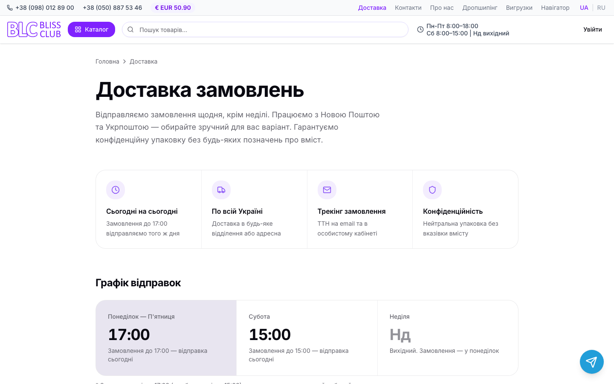Focus the Пошук товарів search field
The height and width of the screenshot is (384, 614).
(265, 29)
